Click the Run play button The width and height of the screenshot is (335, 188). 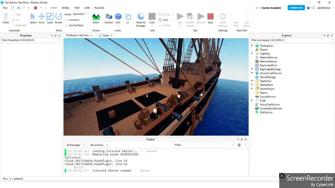point(180,16)
